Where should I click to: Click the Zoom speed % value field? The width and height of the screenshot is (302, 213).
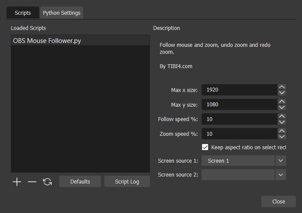pyautogui.click(x=239, y=134)
